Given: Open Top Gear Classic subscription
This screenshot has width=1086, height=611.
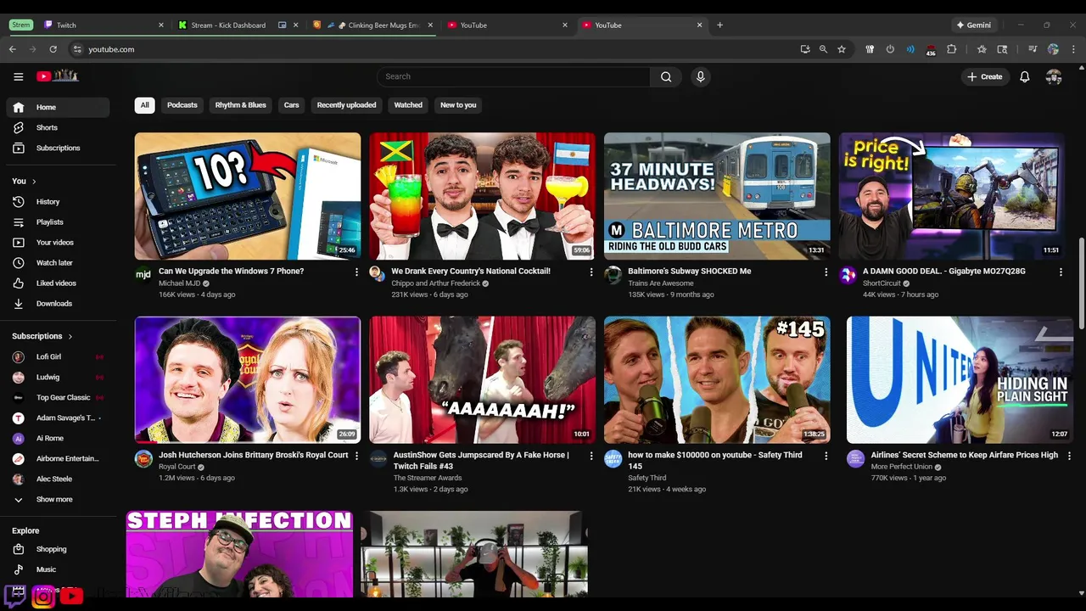Looking at the screenshot, I should point(58,397).
